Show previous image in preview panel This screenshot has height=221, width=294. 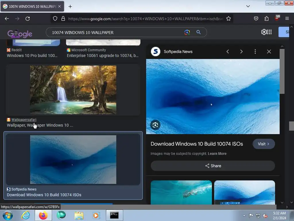tap(228, 52)
